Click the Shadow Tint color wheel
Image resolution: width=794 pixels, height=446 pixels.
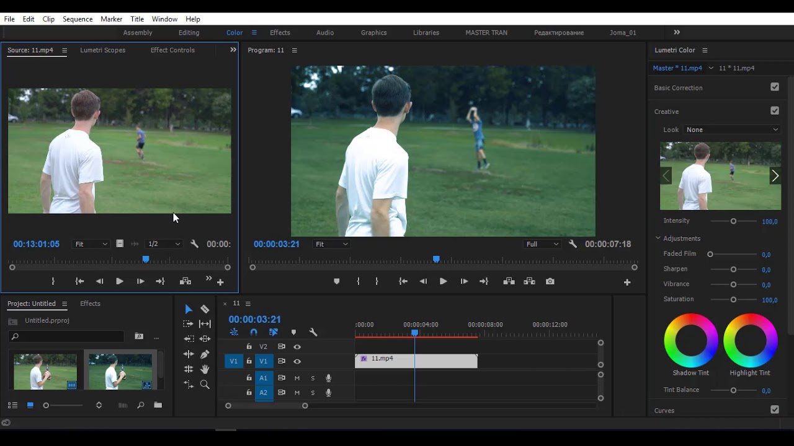691,341
